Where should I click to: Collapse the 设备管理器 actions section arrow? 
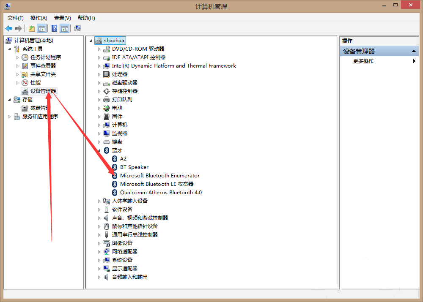(414, 51)
